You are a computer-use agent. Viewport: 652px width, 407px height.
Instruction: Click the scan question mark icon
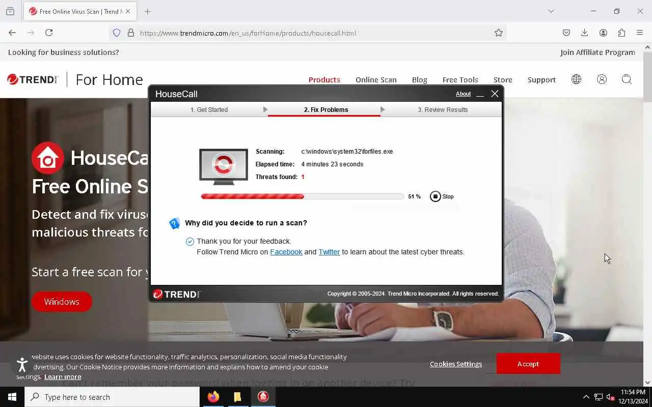click(175, 223)
